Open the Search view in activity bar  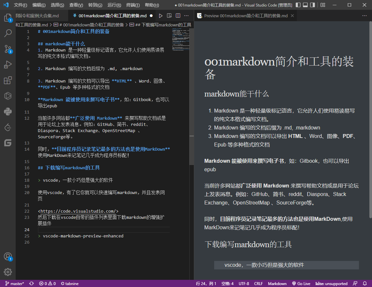(x=8, y=33)
